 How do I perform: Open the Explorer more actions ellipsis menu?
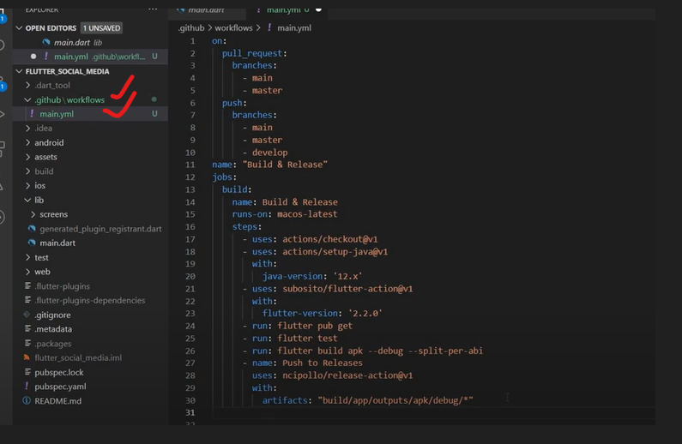pyautogui.click(x=153, y=9)
